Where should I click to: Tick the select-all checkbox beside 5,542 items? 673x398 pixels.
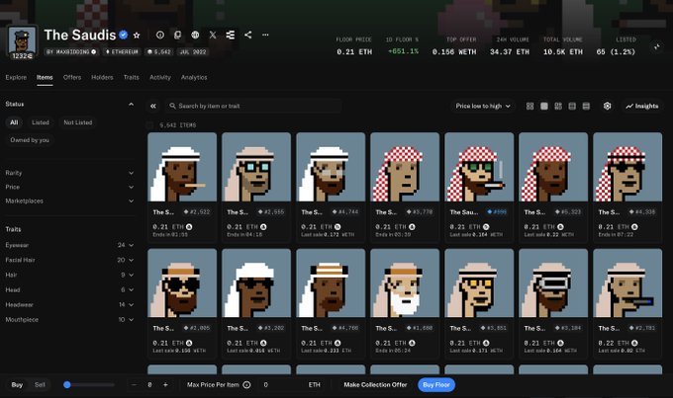(149, 125)
